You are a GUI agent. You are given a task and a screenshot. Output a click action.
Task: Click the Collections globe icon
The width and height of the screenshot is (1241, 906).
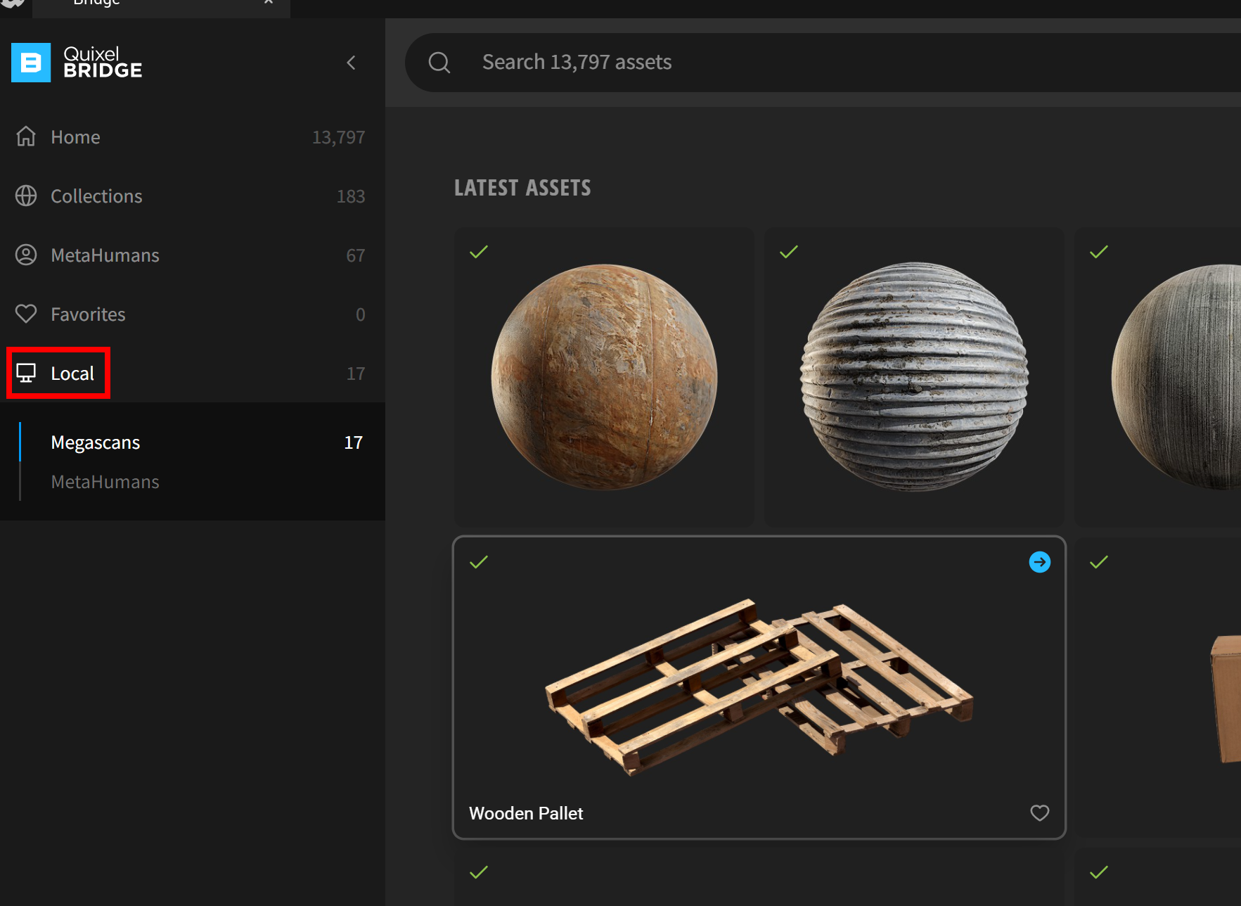click(26, 196)
